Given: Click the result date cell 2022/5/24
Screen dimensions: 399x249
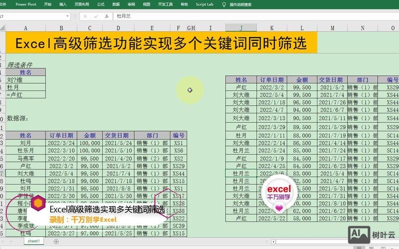Looking at the screenshot, I should [x=272, y=151].
